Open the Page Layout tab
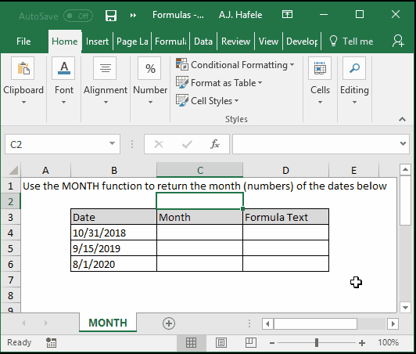Image resolution: width=416 pixels, height=354 pixels. pos(132,42)
